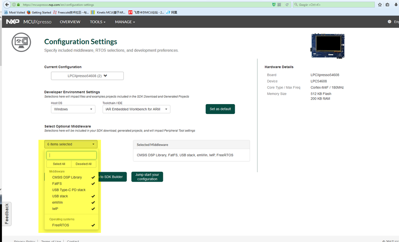Image resolution: width=399 pixels, height=242 pixels.
Task: Open the Privacy Policy footer link
Action: point(24,241)
